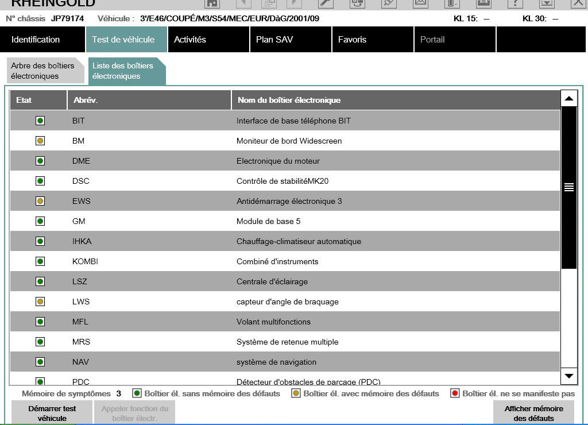Click the forward arrow toolbar icon

pyautogui.click(x=293, y=3)
